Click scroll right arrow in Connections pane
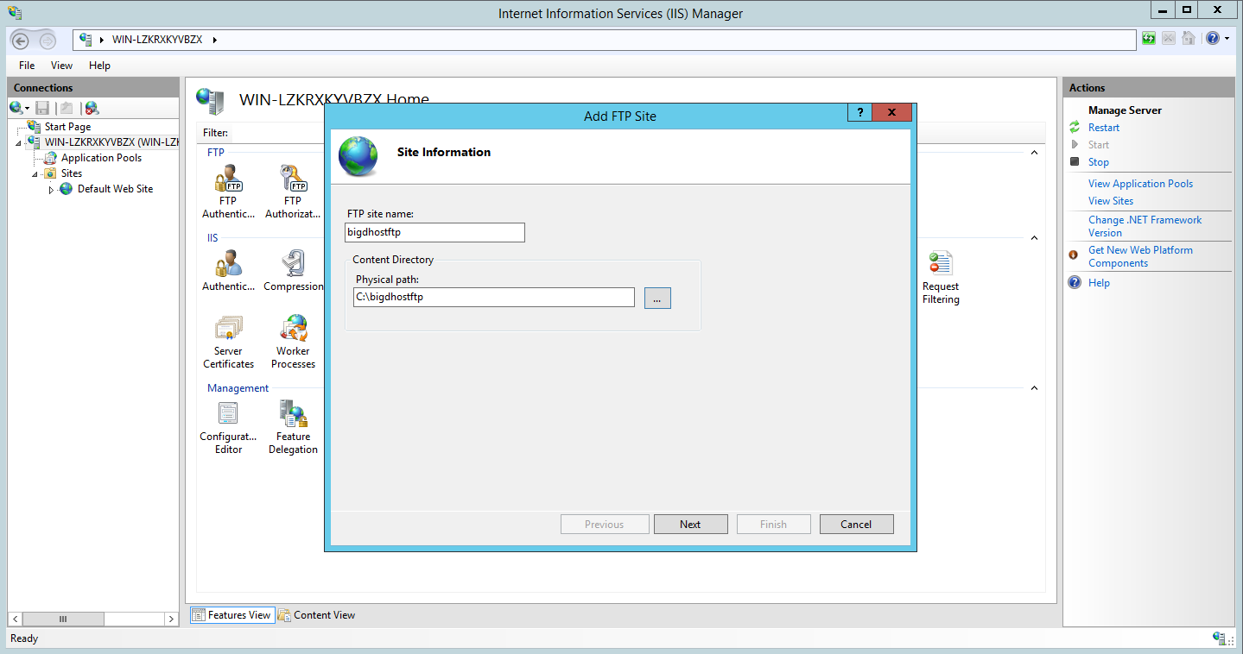1243x654 pixels. (x=171, y=619)
